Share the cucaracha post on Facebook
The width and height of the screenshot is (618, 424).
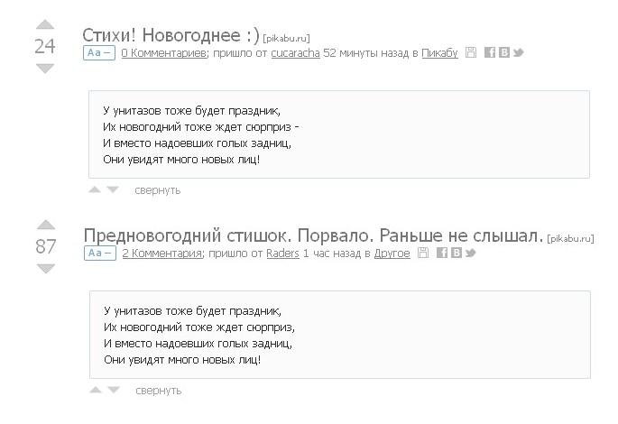click(489, 53)
